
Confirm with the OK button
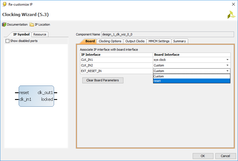point(203,156)
